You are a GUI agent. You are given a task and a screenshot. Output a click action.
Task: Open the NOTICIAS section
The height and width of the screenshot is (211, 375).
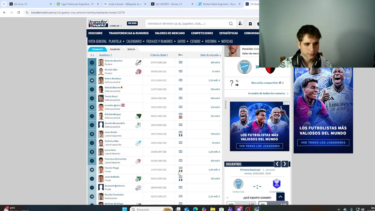[x=227, y=41]
